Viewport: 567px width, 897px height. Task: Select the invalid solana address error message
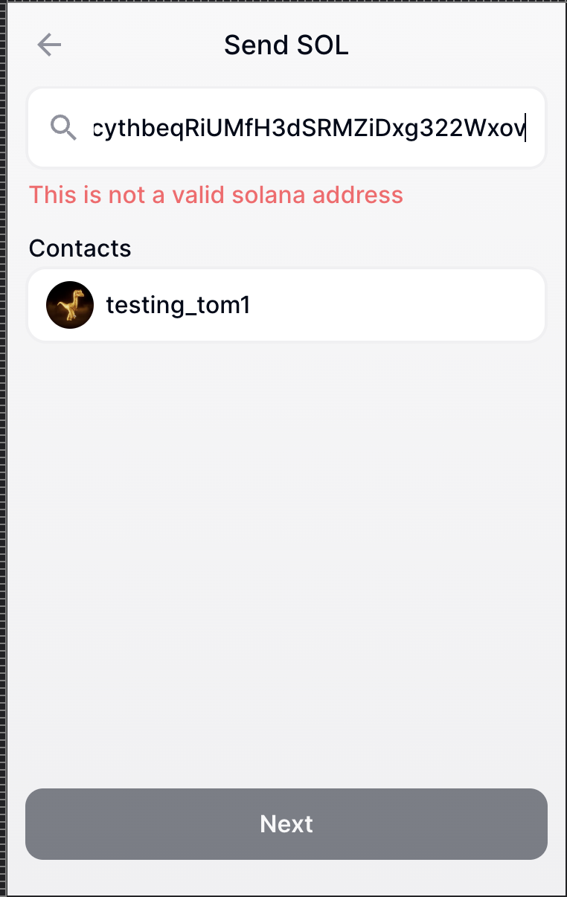216,195
